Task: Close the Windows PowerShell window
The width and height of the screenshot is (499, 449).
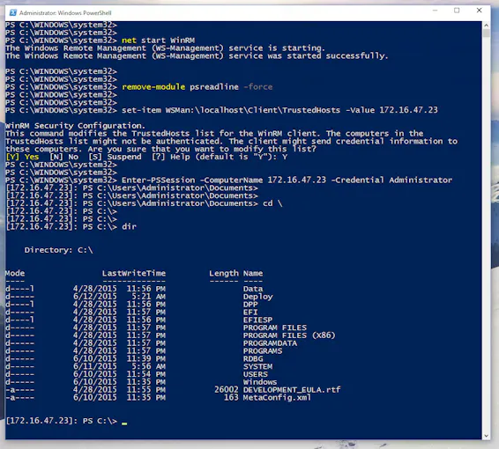Action: point(479,11)
